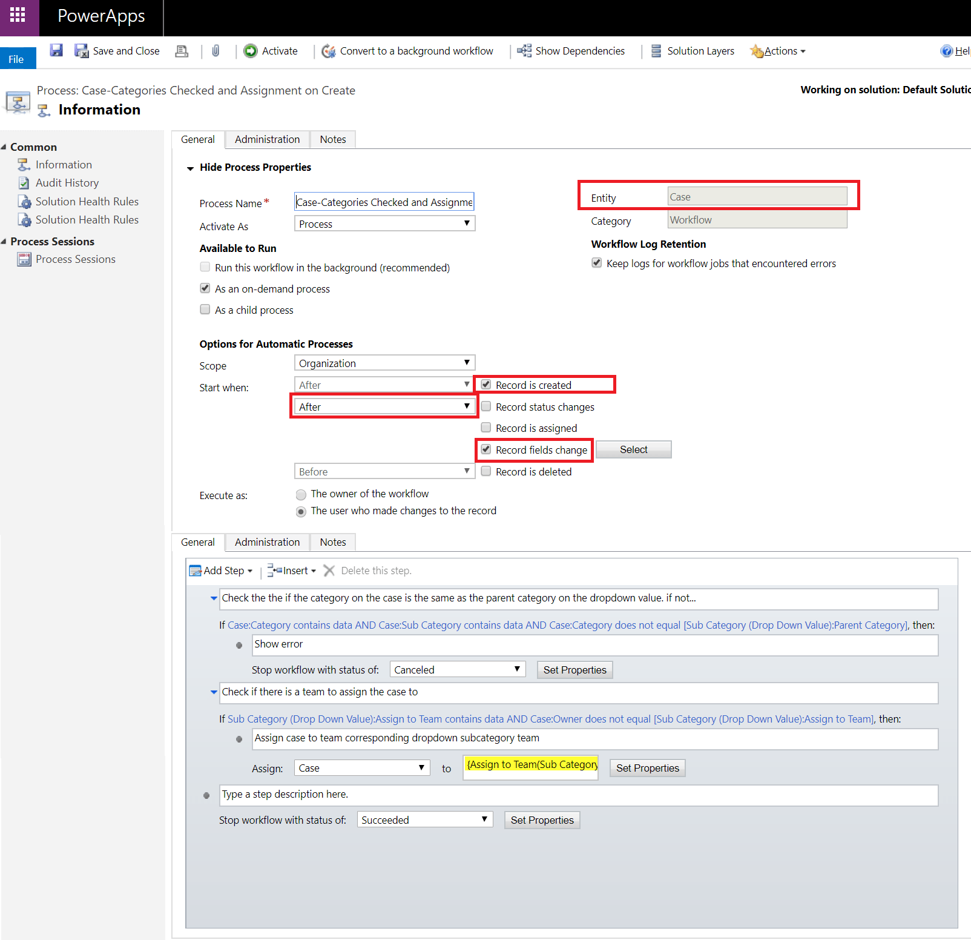The width and height of the screenshot is (971, 940).
Task: Click the Process Sessions calendar icon
Action: tap(24, 259)
